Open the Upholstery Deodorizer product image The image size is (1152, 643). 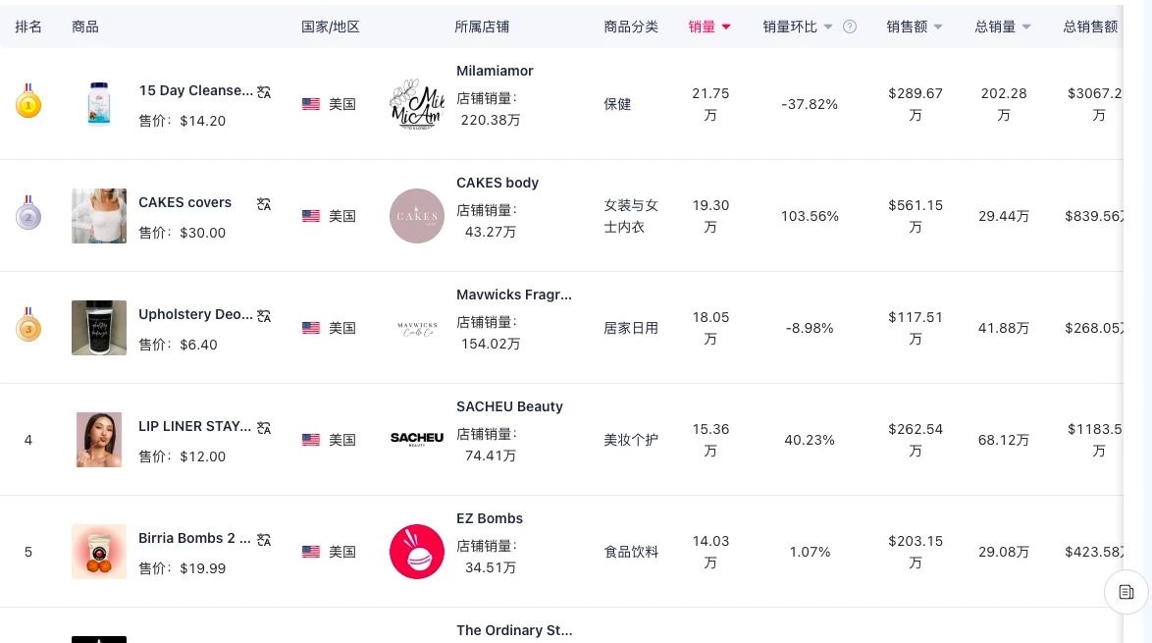(99, 328)
